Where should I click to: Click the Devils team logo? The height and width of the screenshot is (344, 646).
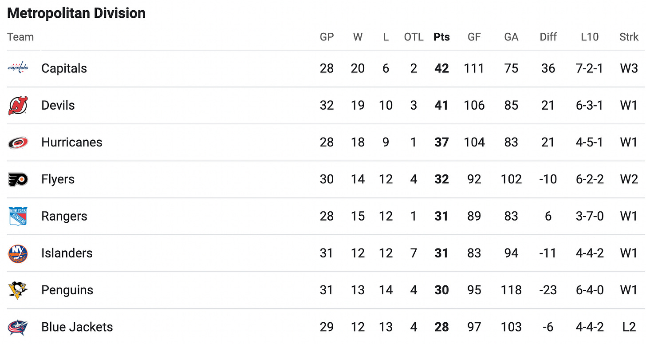click(x=18, y=105)
